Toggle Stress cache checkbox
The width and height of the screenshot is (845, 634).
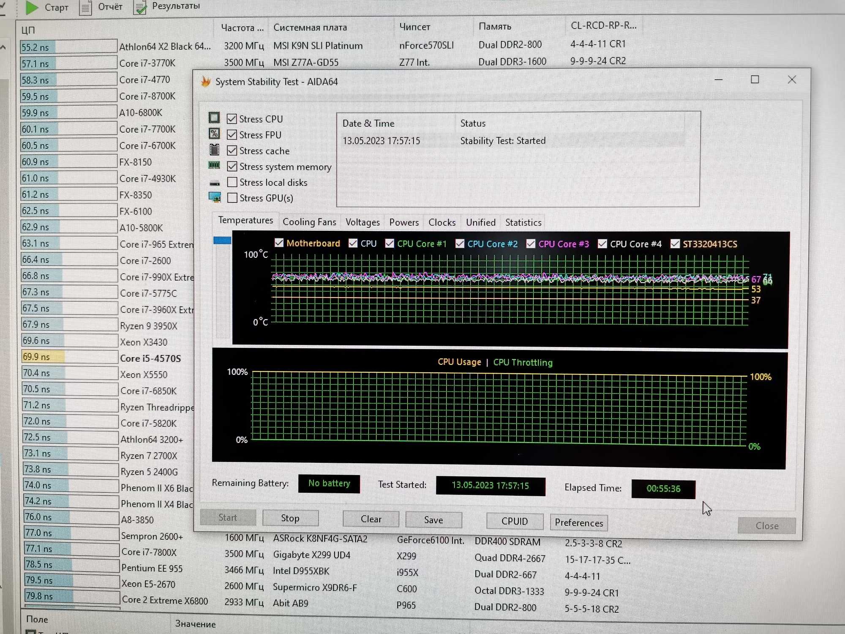click(x=232, y=150)
